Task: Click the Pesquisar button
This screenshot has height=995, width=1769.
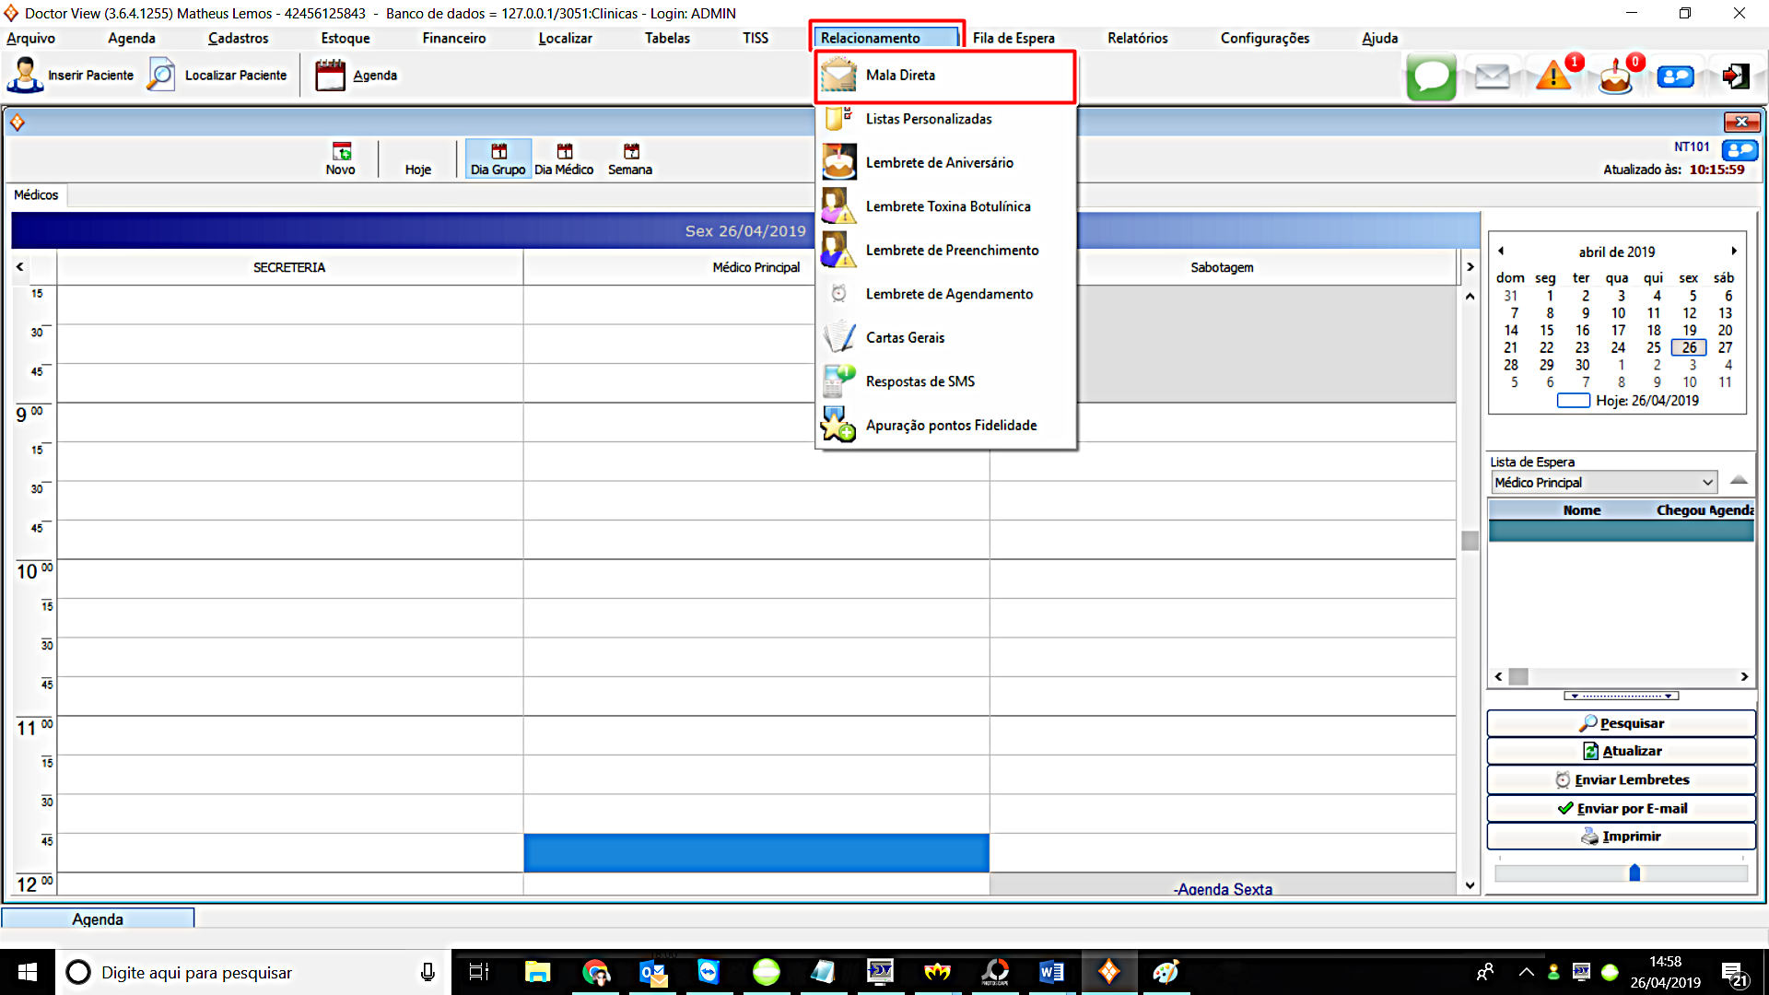Action: pos(1621,723)
